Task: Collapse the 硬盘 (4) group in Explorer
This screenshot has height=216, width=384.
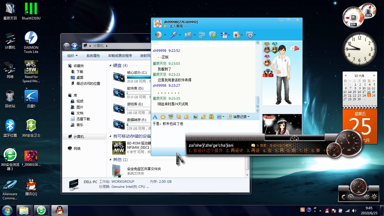Action: point(111,66)
